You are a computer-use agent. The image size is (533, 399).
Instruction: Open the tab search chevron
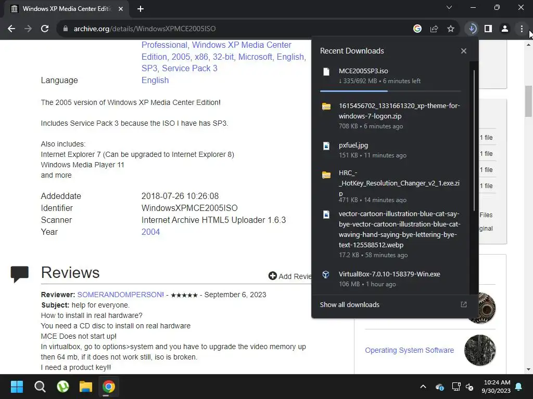pos(449,7)
